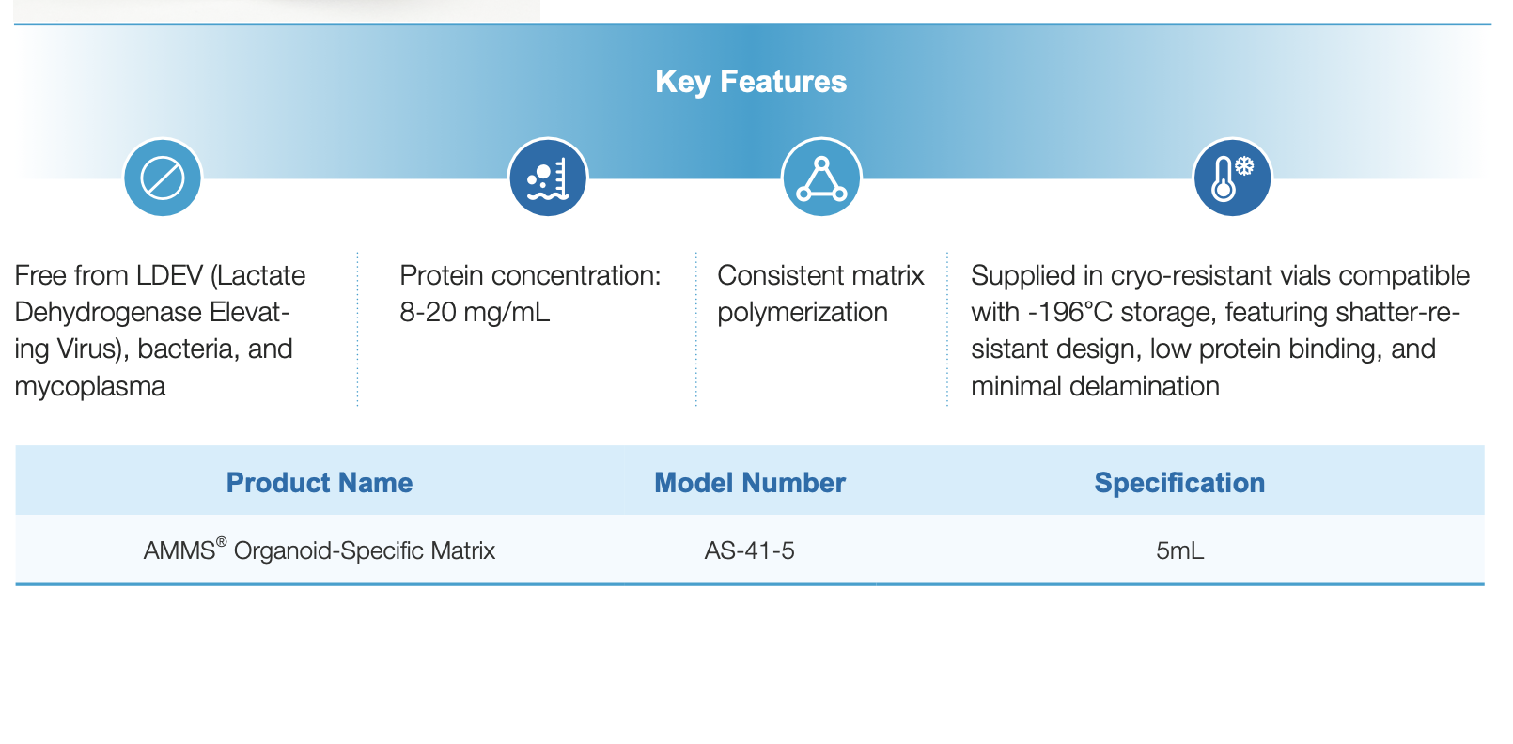1513x744 pixels.
Task: Click the cryo-resistant vials description text
Action: click(1220, 331)
